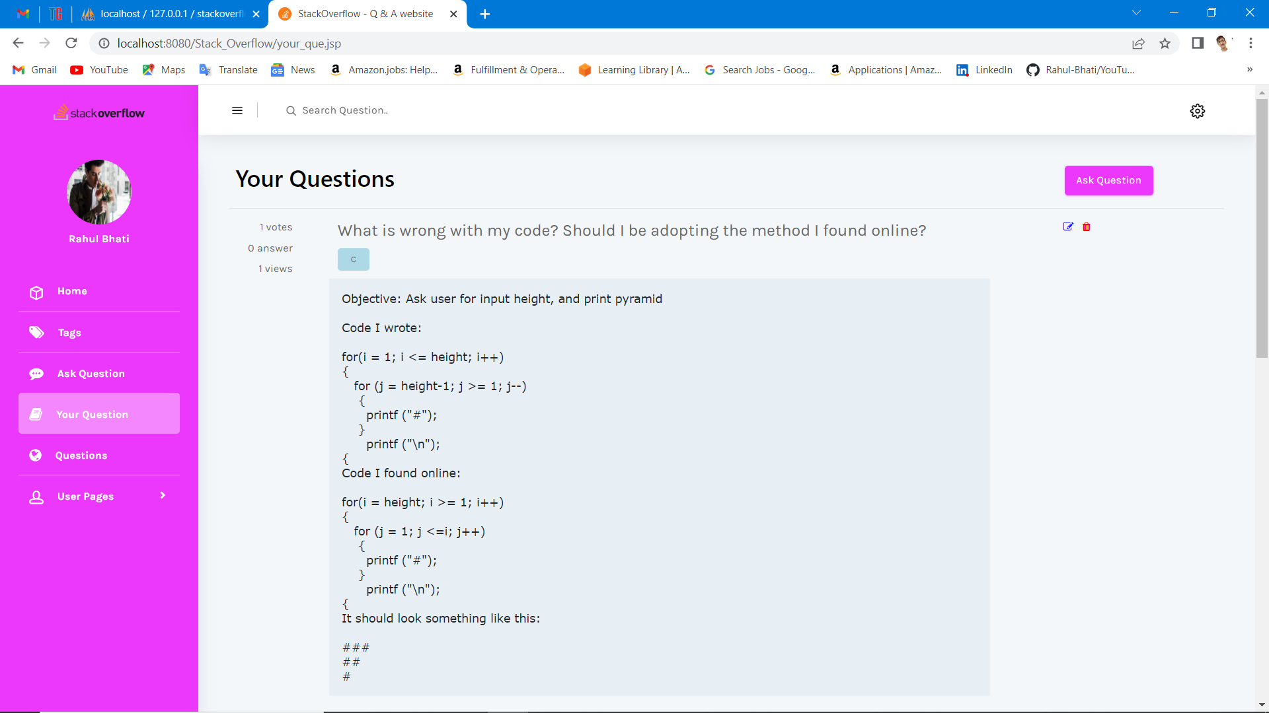Viewport: 1269px width, 713px height.
Task: Toggle sidebar with the hamburger menu icon
Action: coord(237,111)
